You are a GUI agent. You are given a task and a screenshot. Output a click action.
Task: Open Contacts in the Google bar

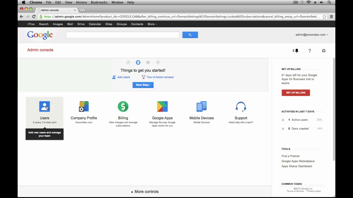[137, 24]
